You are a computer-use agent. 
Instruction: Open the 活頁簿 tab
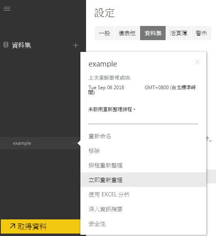point(179,33)
